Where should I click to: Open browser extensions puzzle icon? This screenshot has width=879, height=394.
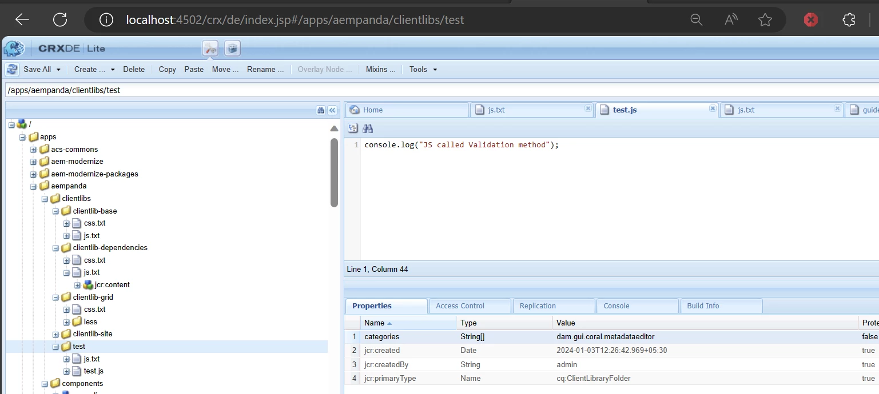pyautogui.click(x=849, y=20)
